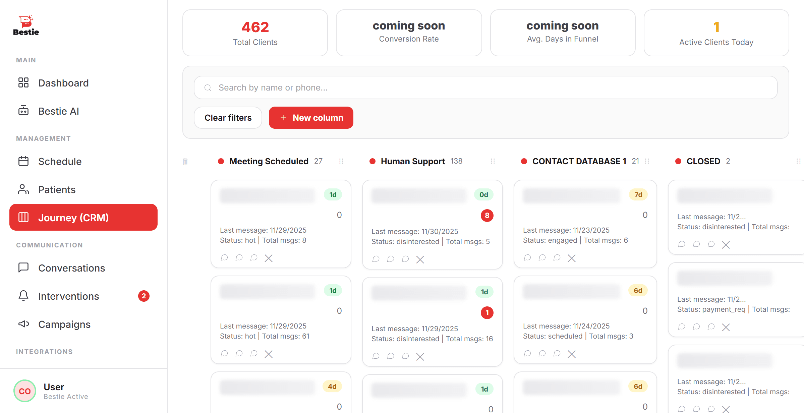
Task: Click third chat icon on hot card with 61 msgs
Action: tap(254, 353)
